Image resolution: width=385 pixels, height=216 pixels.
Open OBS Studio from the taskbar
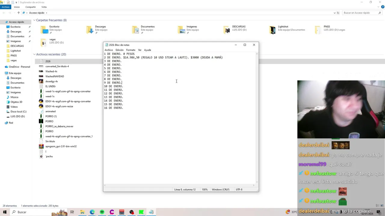point(131,212)
